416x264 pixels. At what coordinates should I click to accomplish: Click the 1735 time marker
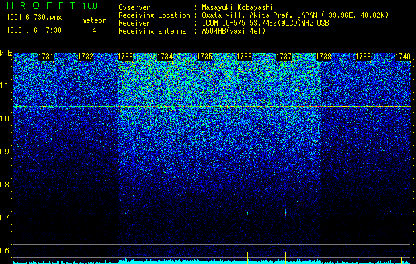coord(204,57)
